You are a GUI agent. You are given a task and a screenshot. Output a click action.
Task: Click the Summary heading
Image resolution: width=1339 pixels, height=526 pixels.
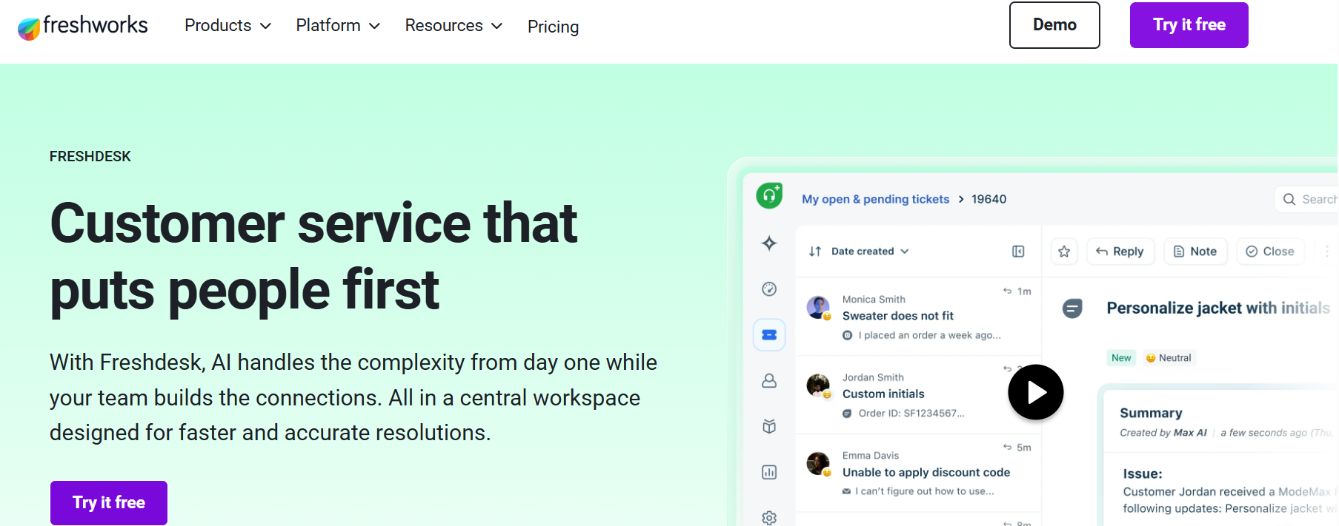pos(1151,413)
